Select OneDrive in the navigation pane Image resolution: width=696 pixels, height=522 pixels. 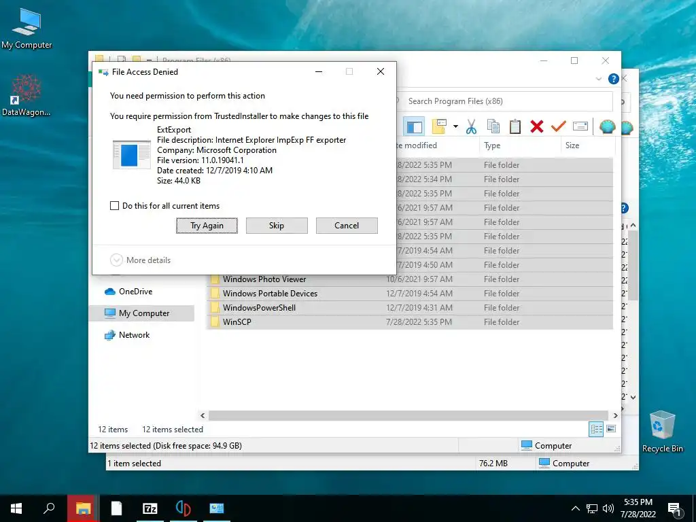(135, 292)
